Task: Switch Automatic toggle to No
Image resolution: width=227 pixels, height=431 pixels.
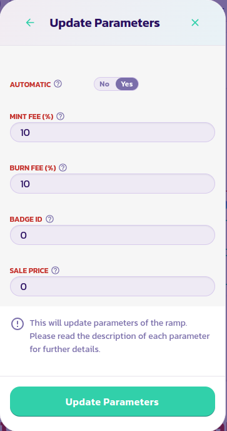Action: click(104, 84)
